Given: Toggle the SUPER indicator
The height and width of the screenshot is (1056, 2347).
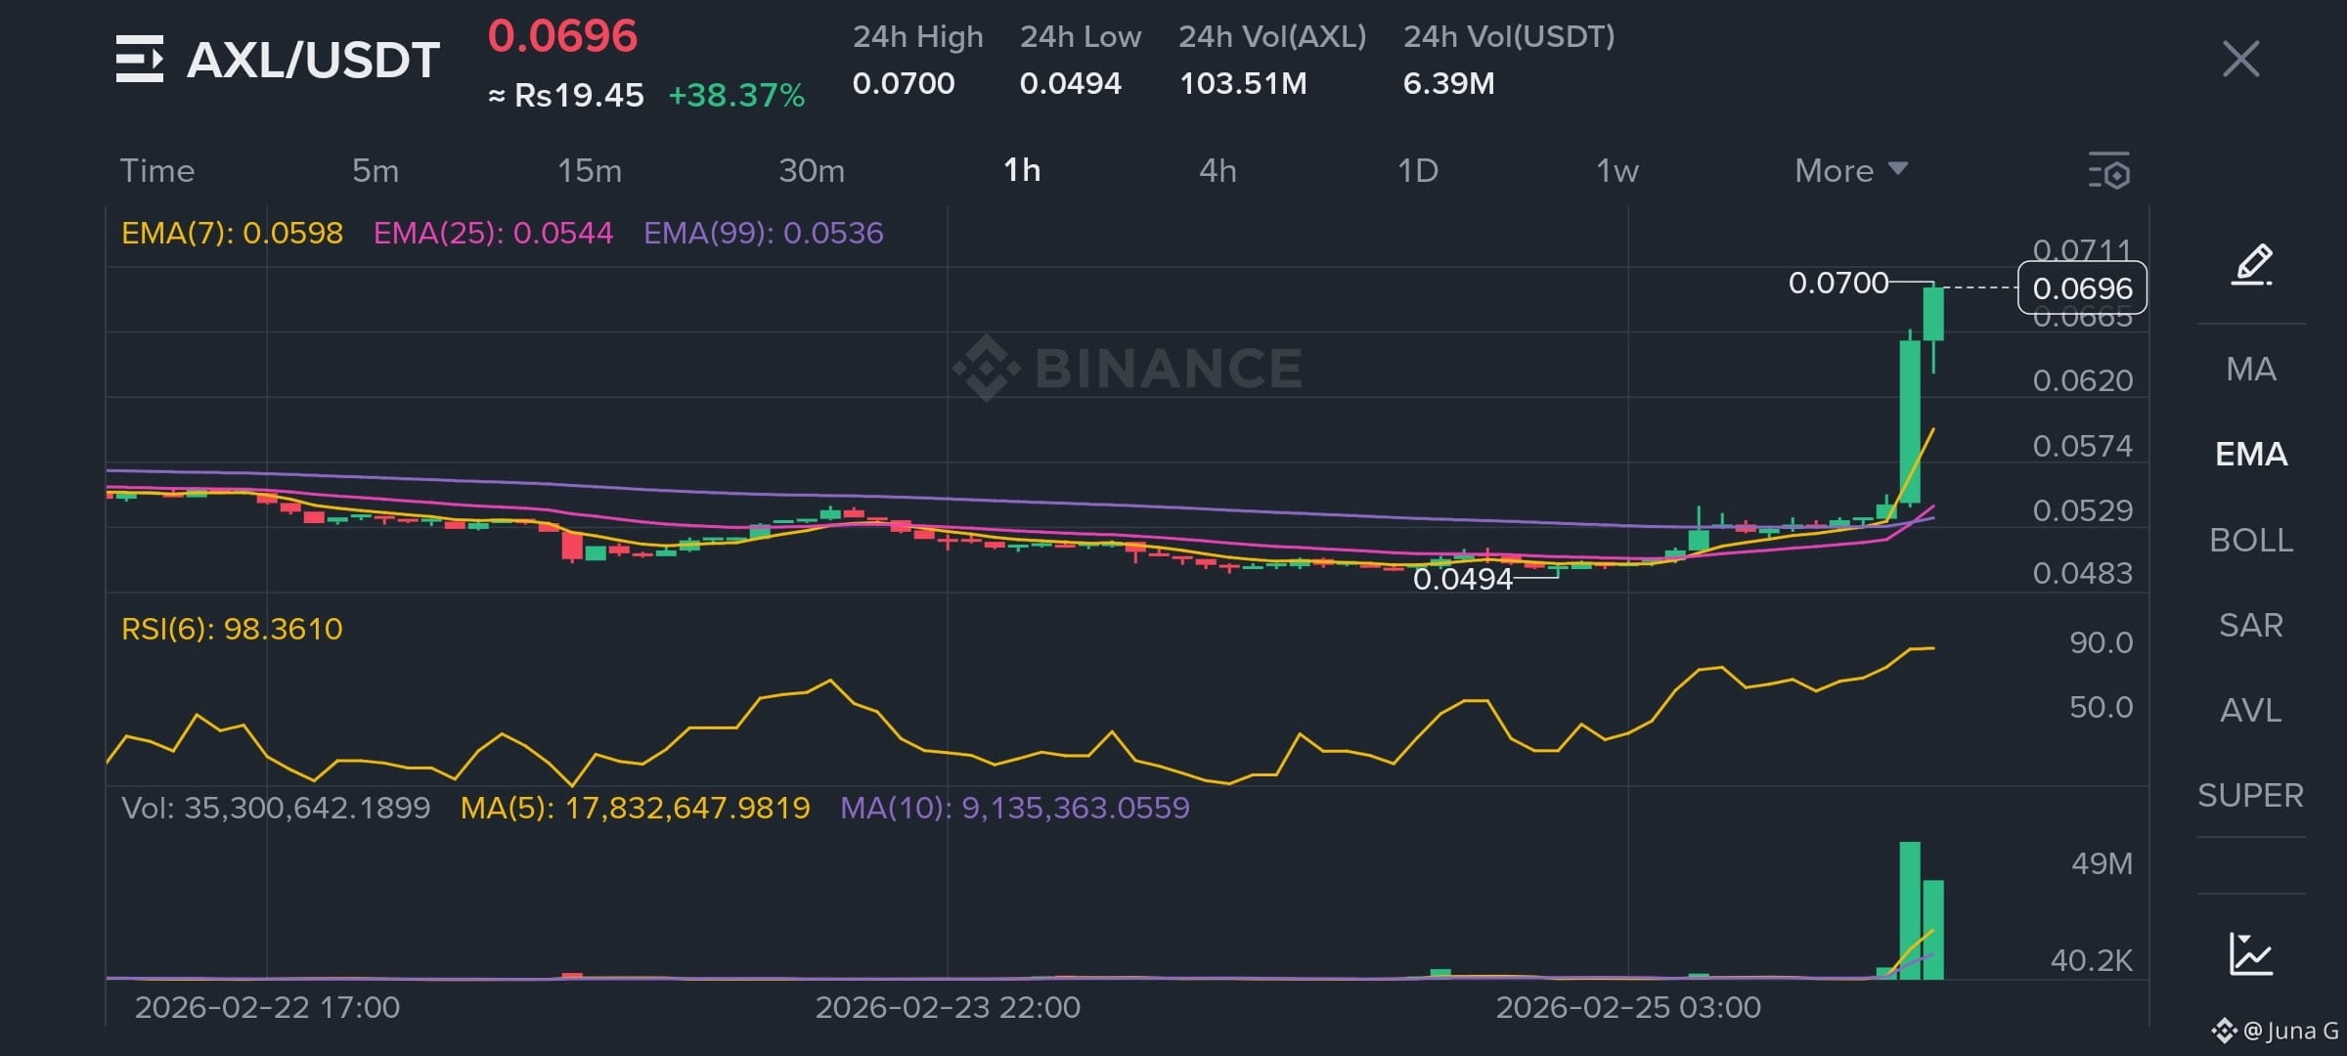Looking at the screenshot, I should [x=2251, y=796].
